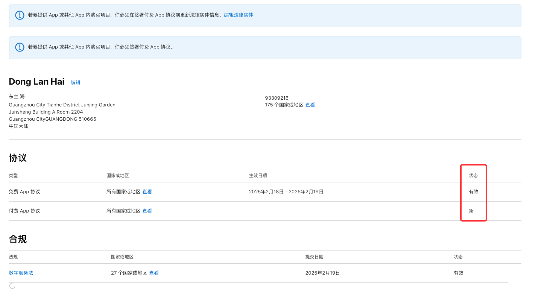The image size is (550, 293).
Task: Click the 有效 status of 免费 App 协议
Action: (473, 192)
